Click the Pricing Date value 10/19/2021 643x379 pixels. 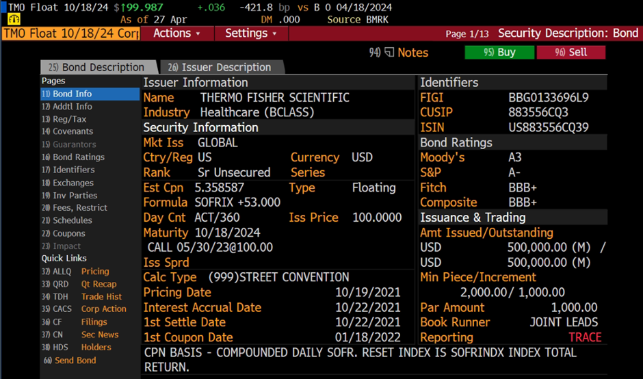click(x=368, y=292)
